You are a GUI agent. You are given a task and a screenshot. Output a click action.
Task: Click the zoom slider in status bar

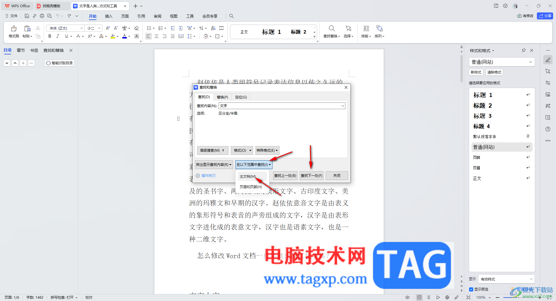tap(518, 297)
